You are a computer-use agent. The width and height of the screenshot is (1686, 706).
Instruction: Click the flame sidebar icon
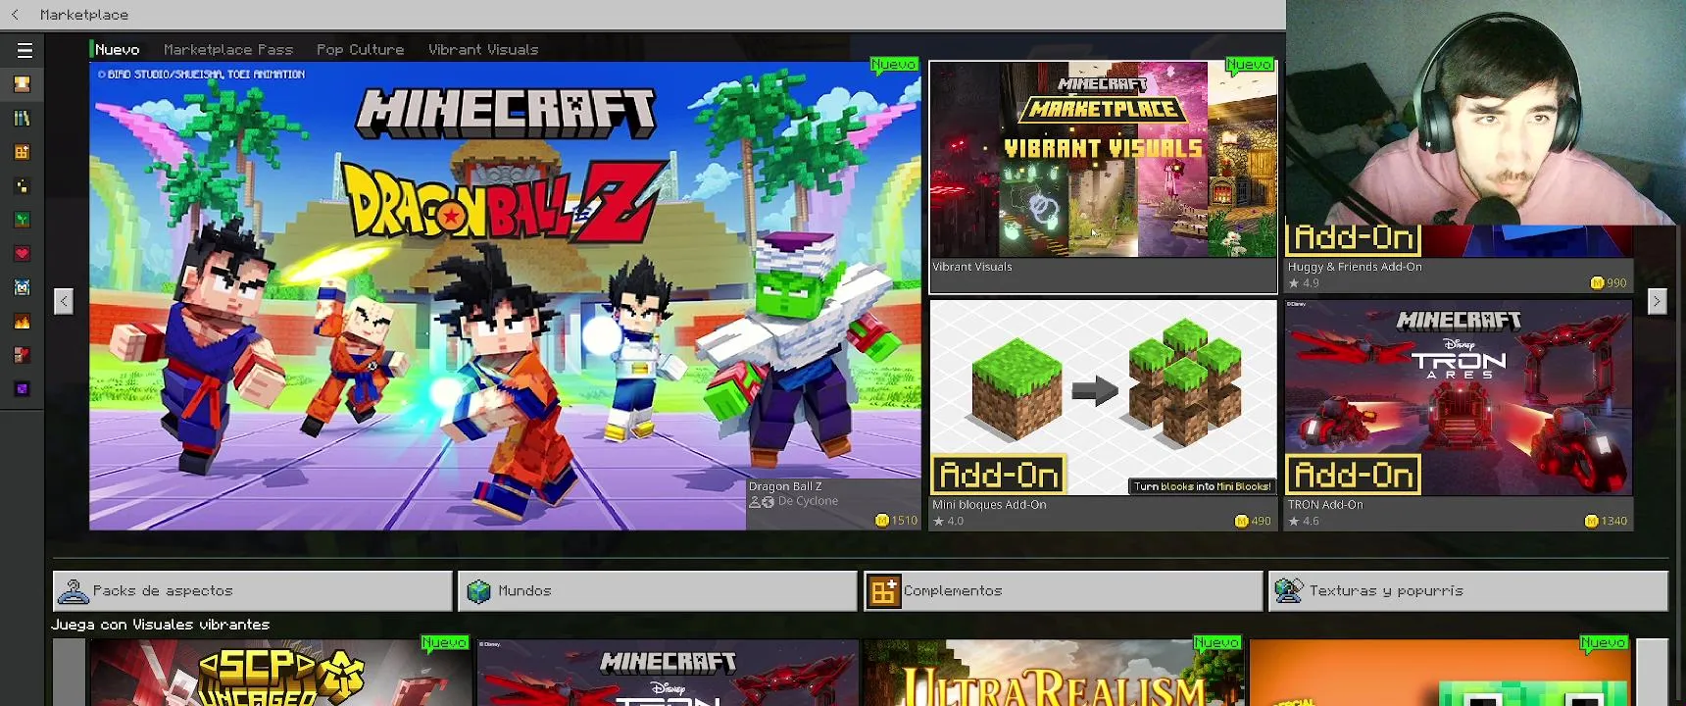coord(22,322)
